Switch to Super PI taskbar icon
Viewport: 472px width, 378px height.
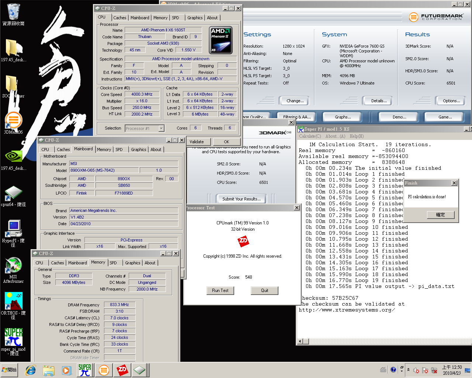pos(85,370)
